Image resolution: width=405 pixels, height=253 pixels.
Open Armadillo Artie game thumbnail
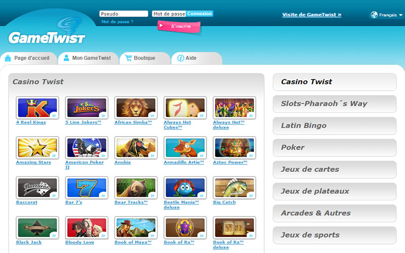tap(185, 148)
